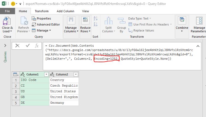Expand Use First Row As Headers arrow

(x=171, y=24)
